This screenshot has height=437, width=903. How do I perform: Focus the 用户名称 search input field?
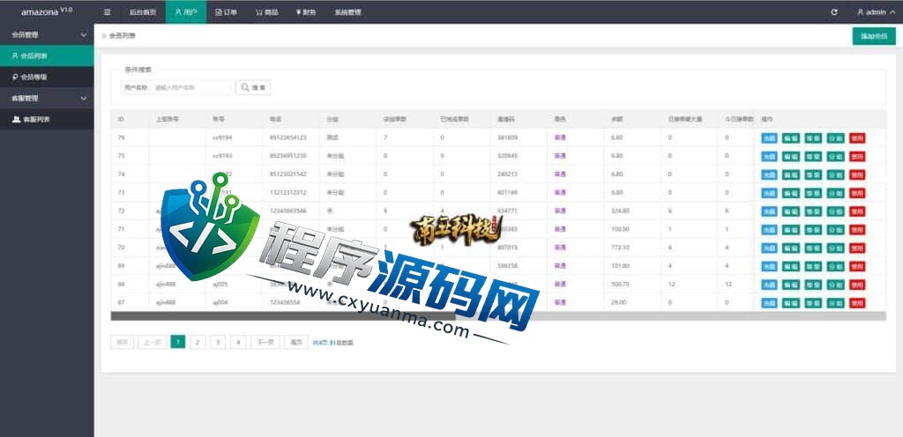click(x=191, y=87)
